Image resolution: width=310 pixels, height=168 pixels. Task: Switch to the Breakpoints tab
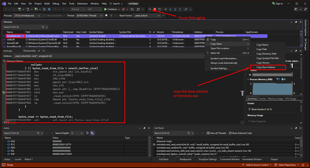(186, 159)
